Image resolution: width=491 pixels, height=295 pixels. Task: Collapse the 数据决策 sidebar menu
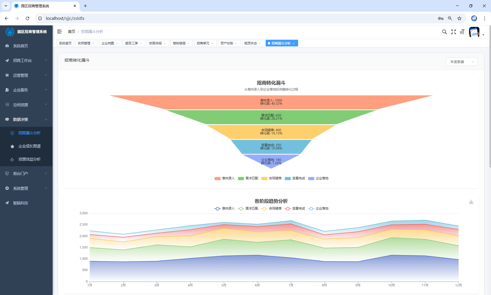click(x=26, y=119)
